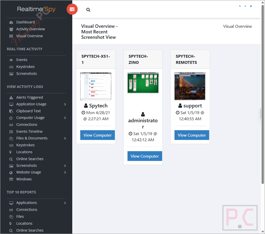Click the Windows window icon
The width and height of the screenshot is (265, 234).
click(11, 179)
